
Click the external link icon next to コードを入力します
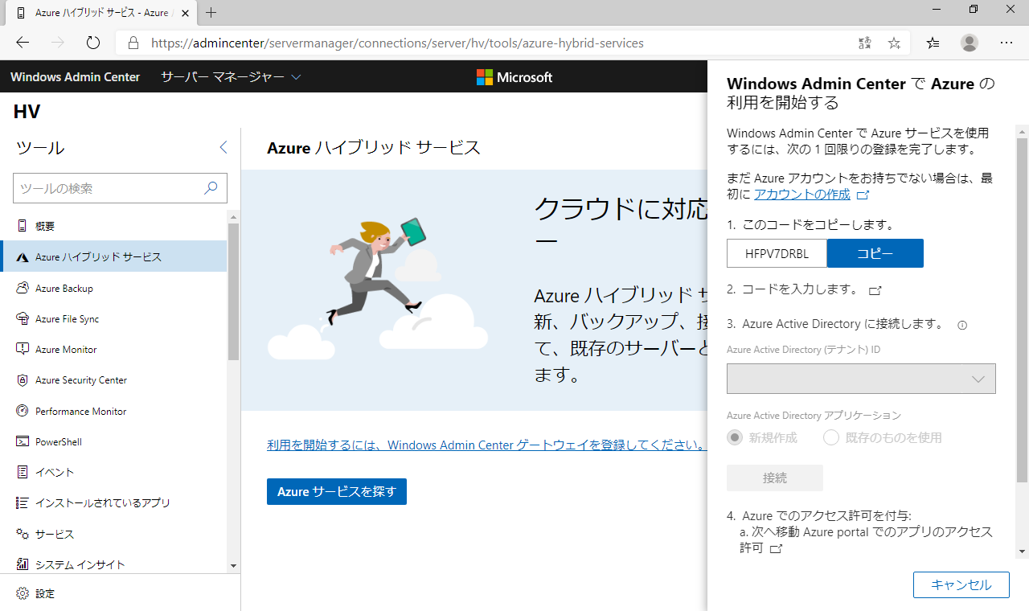coord(875,290)
